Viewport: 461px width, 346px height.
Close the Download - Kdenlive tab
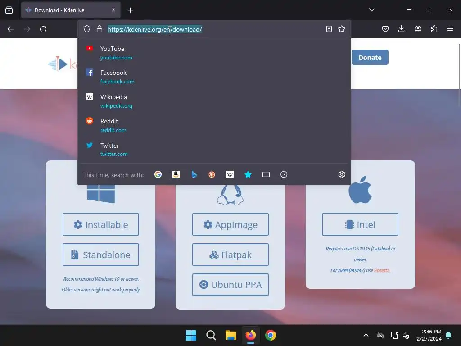click(113, 10)
